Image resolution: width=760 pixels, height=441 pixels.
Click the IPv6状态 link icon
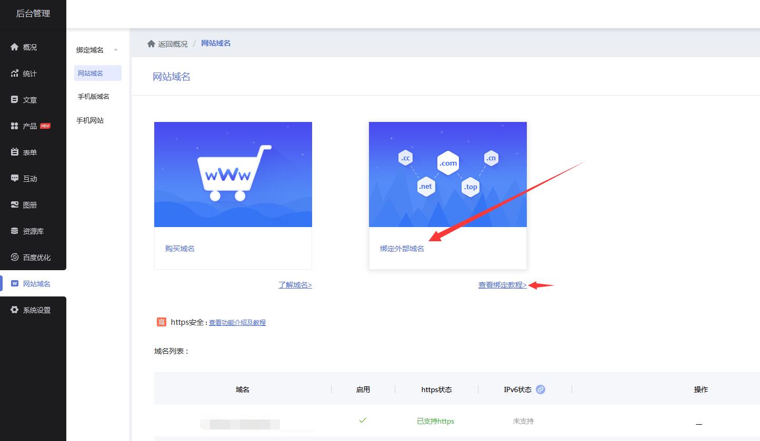(x=541, y=389)
